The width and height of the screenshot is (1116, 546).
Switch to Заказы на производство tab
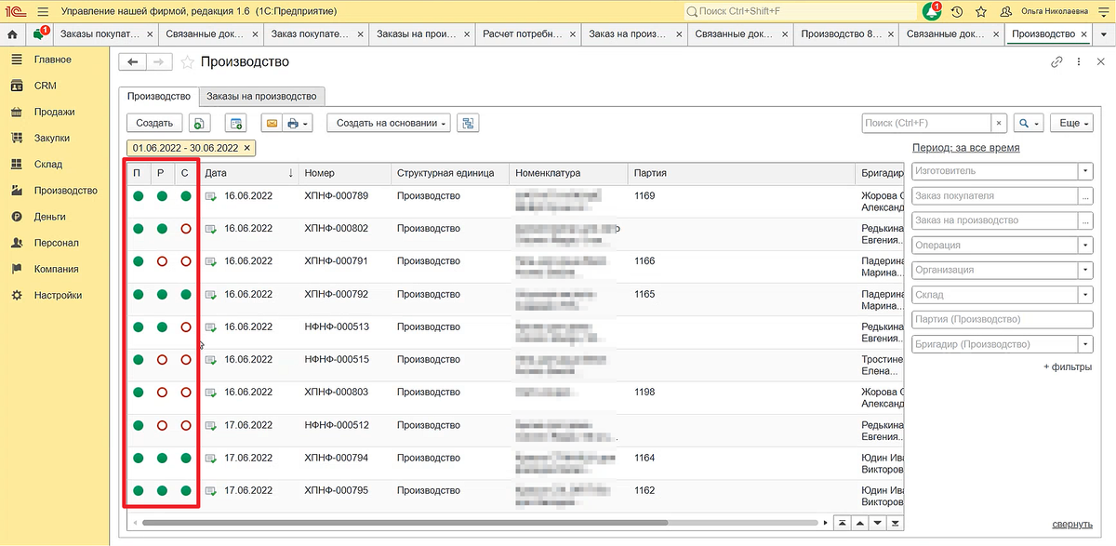pos(261,96)
